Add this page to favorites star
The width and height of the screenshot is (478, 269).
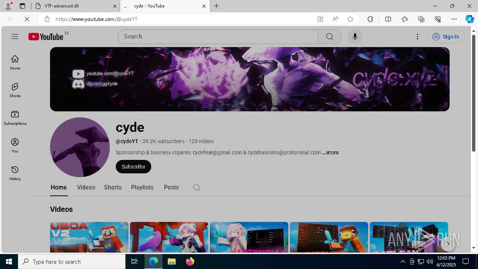coord(350,19)
